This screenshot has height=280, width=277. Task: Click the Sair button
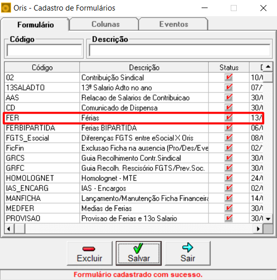(188, 253)
